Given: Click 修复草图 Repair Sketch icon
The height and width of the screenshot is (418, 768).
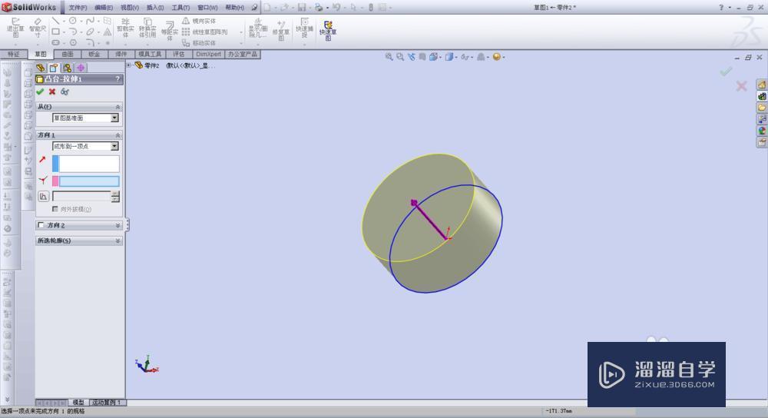Looking at the screenshot, I should tap(281, 30).
